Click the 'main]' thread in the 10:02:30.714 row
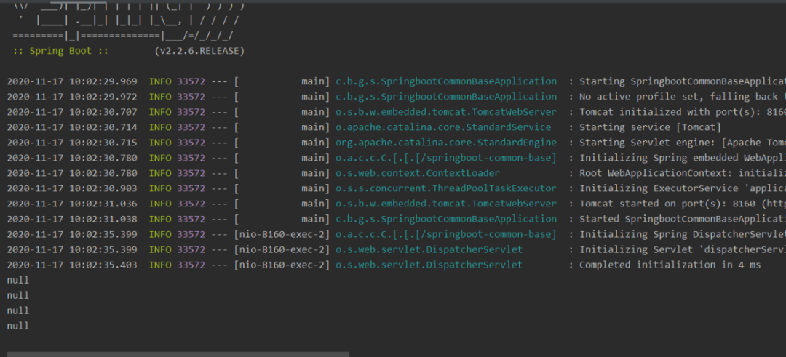Viewport: 786px width, 357px height. [315, 127]
